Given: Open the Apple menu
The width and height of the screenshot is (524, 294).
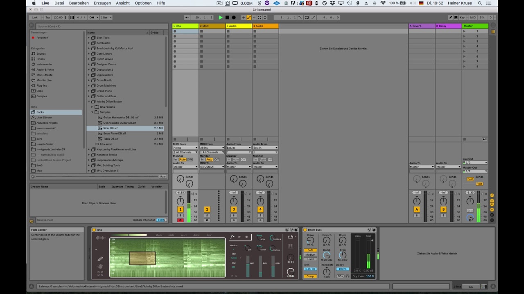Looking at the screenshot, I should (x=34, y=3).
